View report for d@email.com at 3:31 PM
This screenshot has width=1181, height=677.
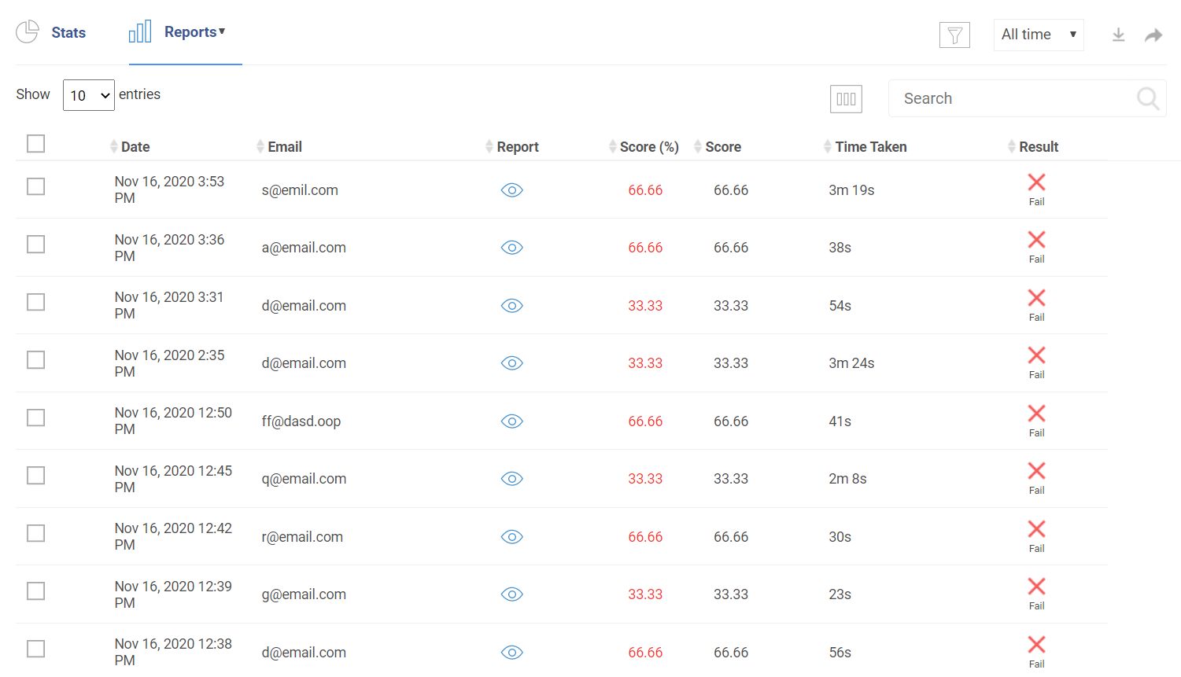pyautogui.click(x=512, y=306)
